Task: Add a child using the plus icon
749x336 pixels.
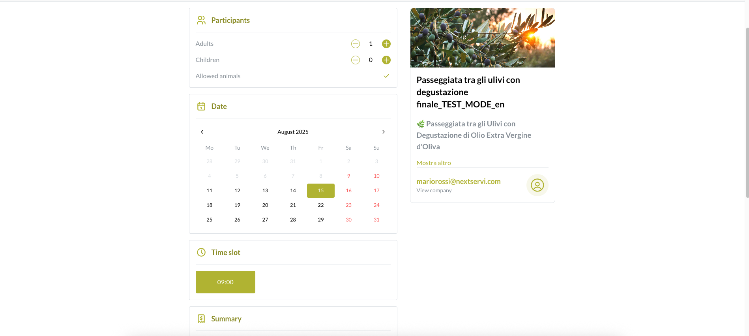Action: [x=386, y=60]
